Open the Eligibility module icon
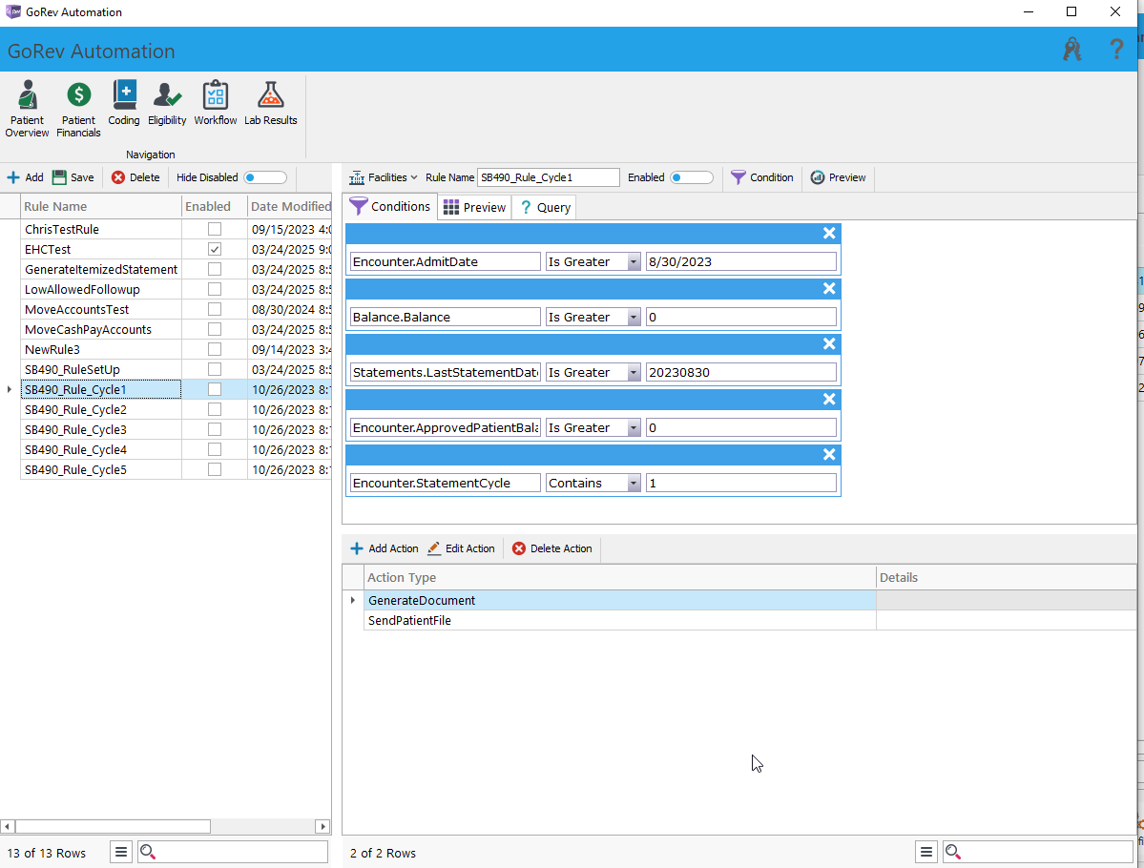The image size is (1144, 868). (167, 103)
